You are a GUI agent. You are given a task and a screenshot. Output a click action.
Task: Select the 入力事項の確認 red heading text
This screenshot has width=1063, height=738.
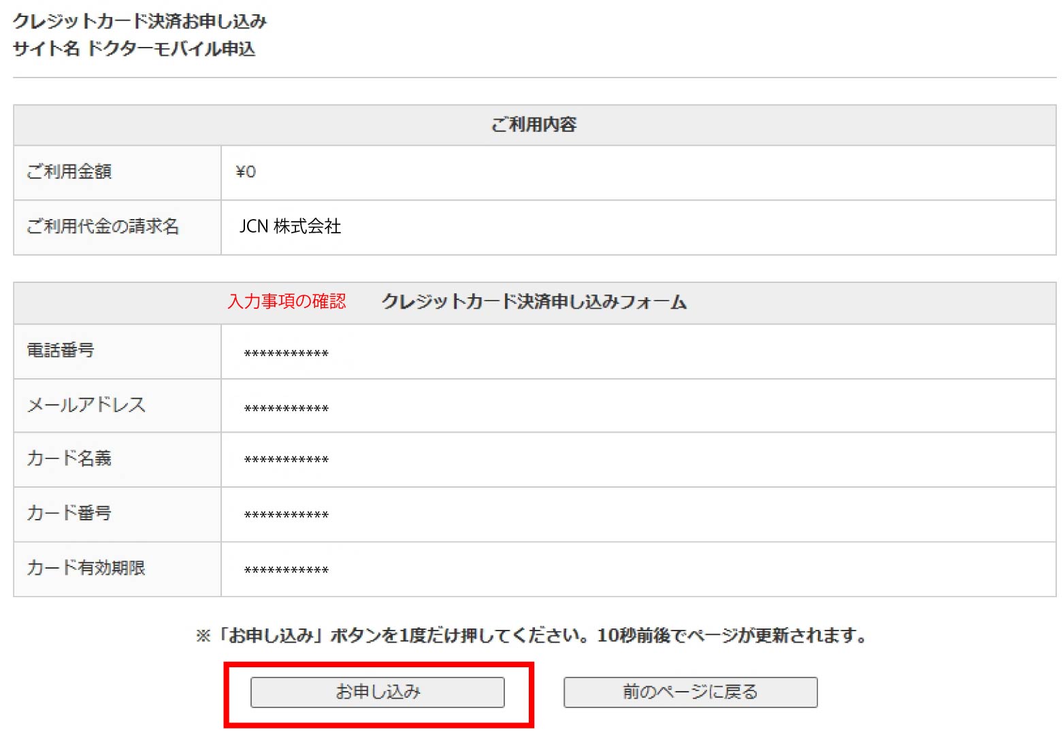coord(287,301)
